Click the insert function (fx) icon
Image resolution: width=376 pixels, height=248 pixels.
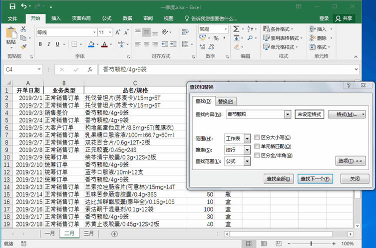pyautogui.click(x=89, y=69)
